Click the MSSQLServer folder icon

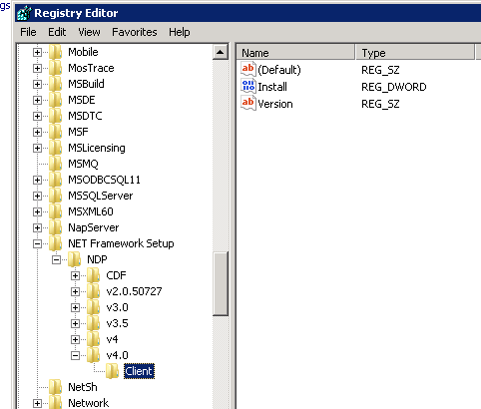click(x=55, y=196)
